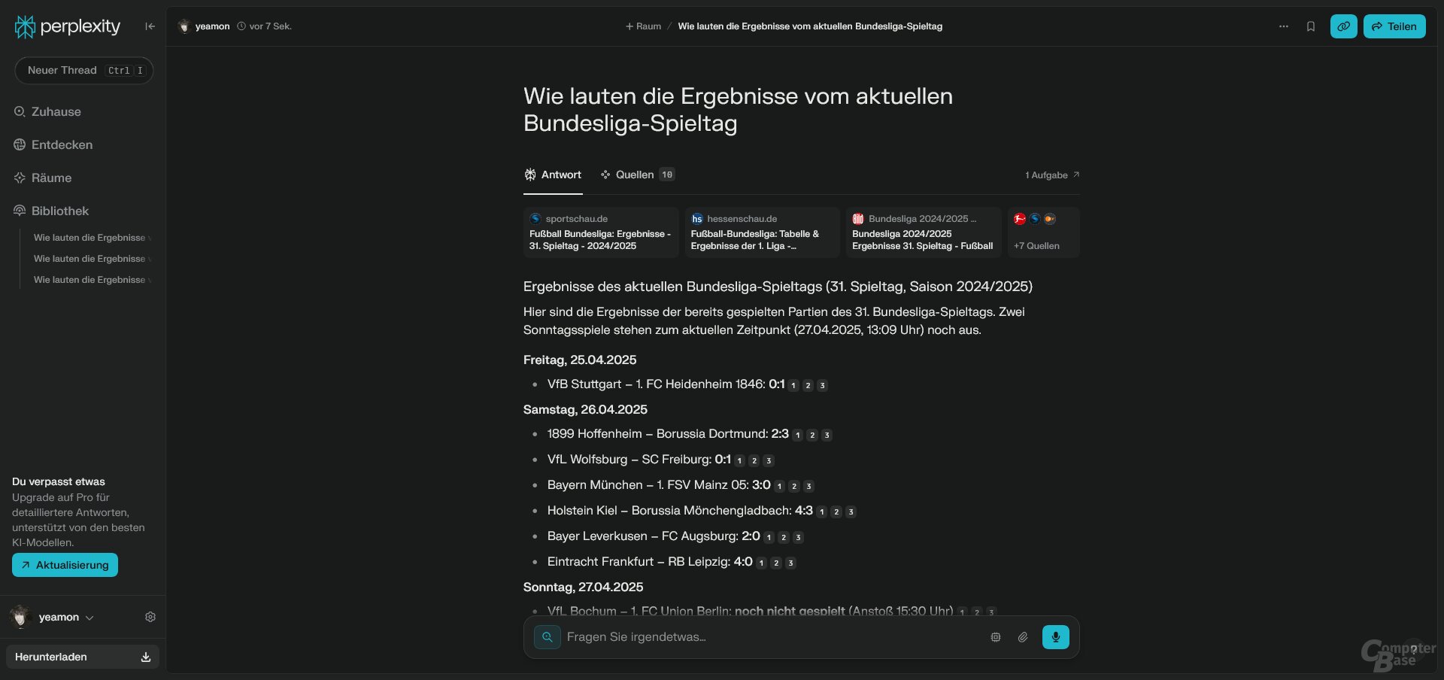Click citation 2 after Eintracht Frankfurt result
1444x680 pixels.
776,563
